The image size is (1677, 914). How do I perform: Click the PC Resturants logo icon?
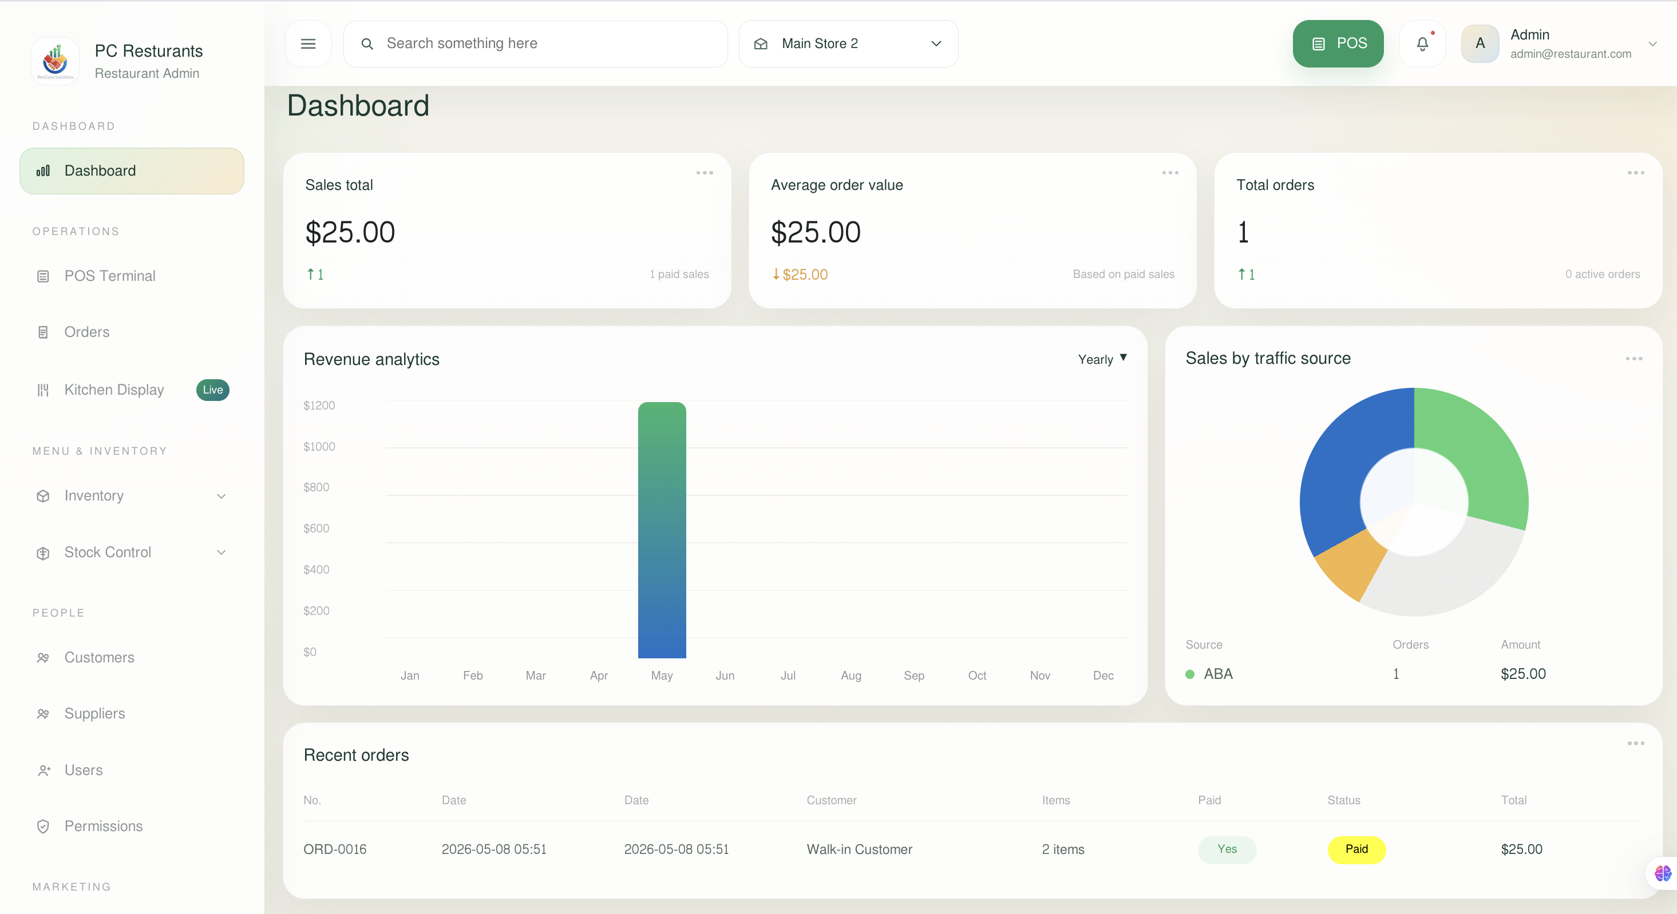point(56,61)
